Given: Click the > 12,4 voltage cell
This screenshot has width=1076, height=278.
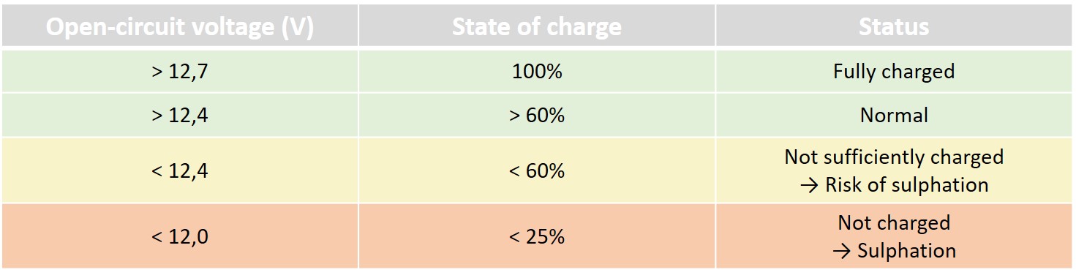Looking at the screenshot, I should (x=180, y=115).
